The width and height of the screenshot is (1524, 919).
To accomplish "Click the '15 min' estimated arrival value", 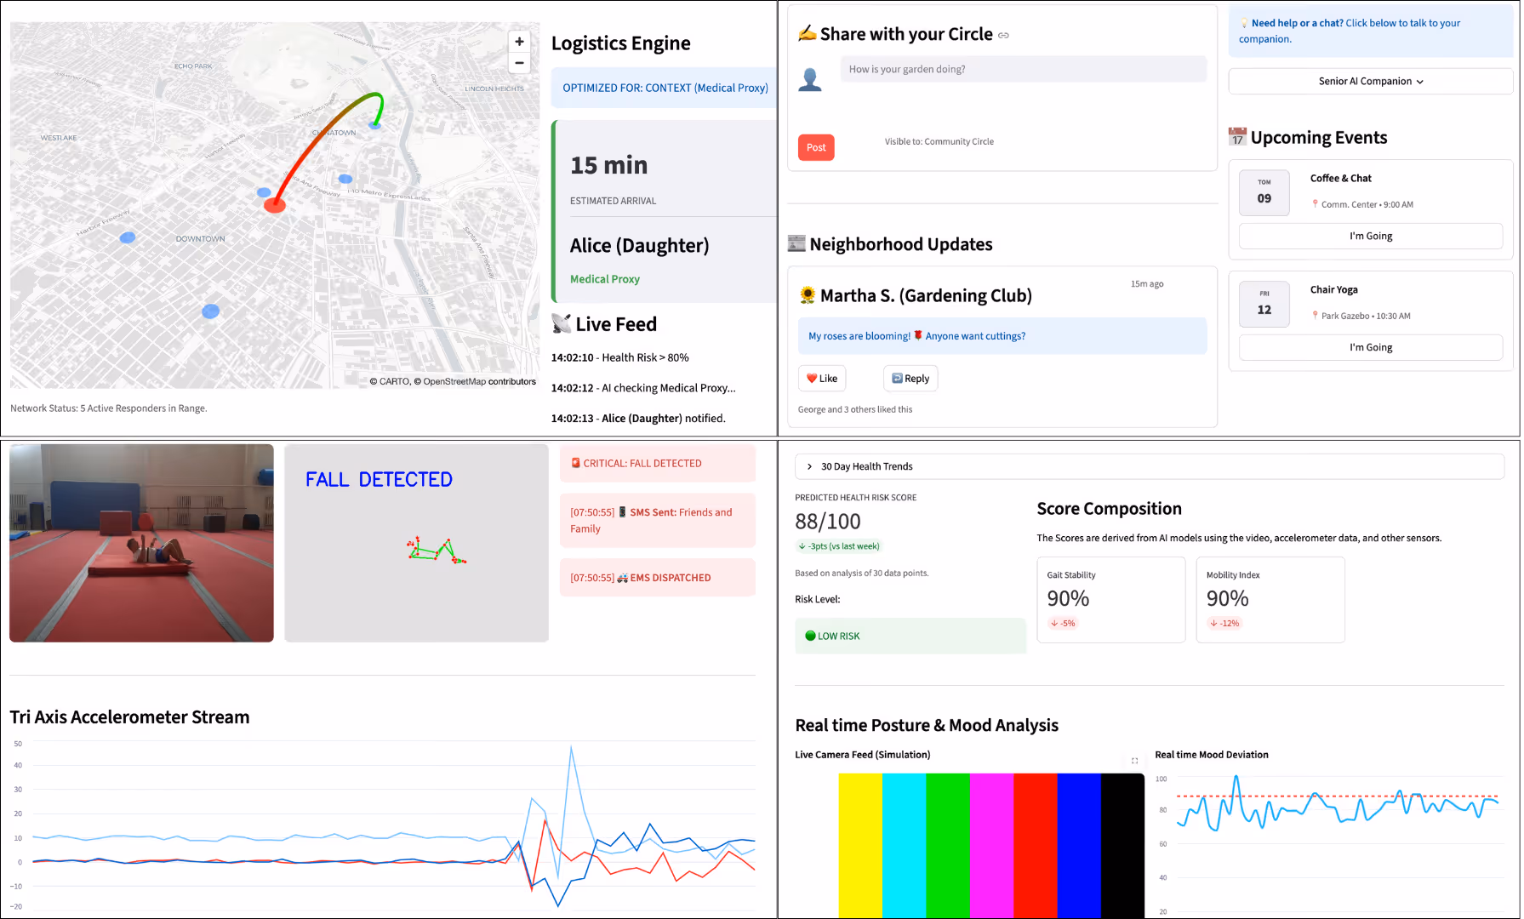I will (x=609, y=165).
